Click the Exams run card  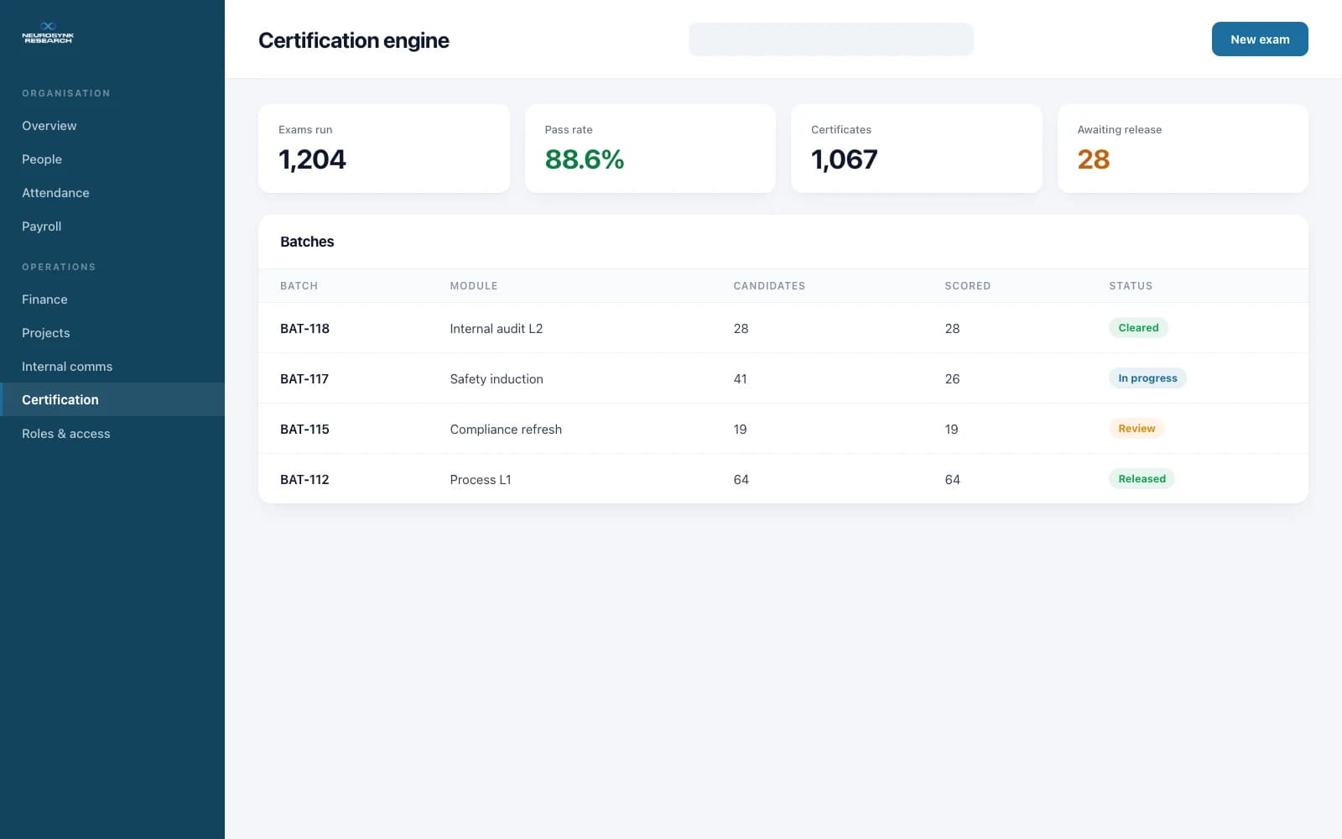tap(384, 149)
